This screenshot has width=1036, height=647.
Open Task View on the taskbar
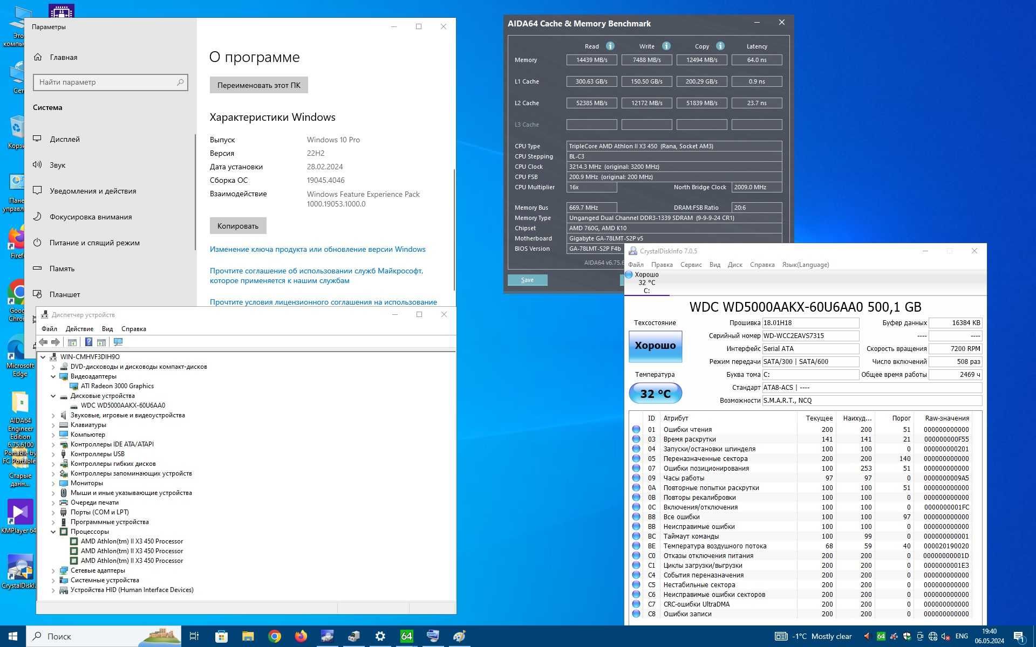pyautogui.click(x=194, y=636)
